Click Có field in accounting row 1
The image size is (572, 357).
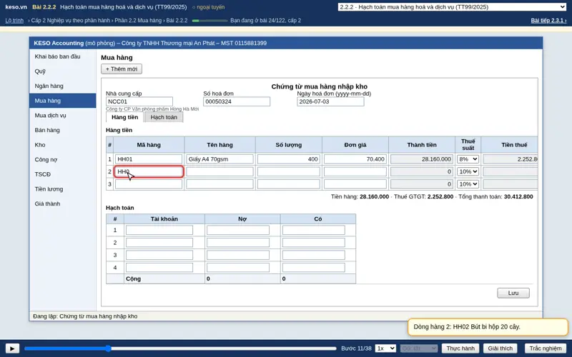point(314,230)
